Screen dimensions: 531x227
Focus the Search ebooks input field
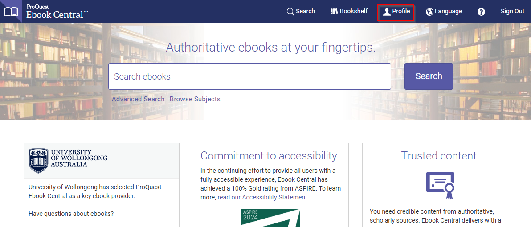point(249,76)
